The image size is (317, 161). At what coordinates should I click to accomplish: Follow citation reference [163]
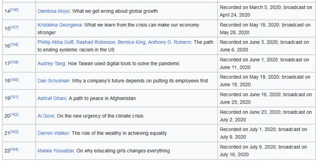14,132
